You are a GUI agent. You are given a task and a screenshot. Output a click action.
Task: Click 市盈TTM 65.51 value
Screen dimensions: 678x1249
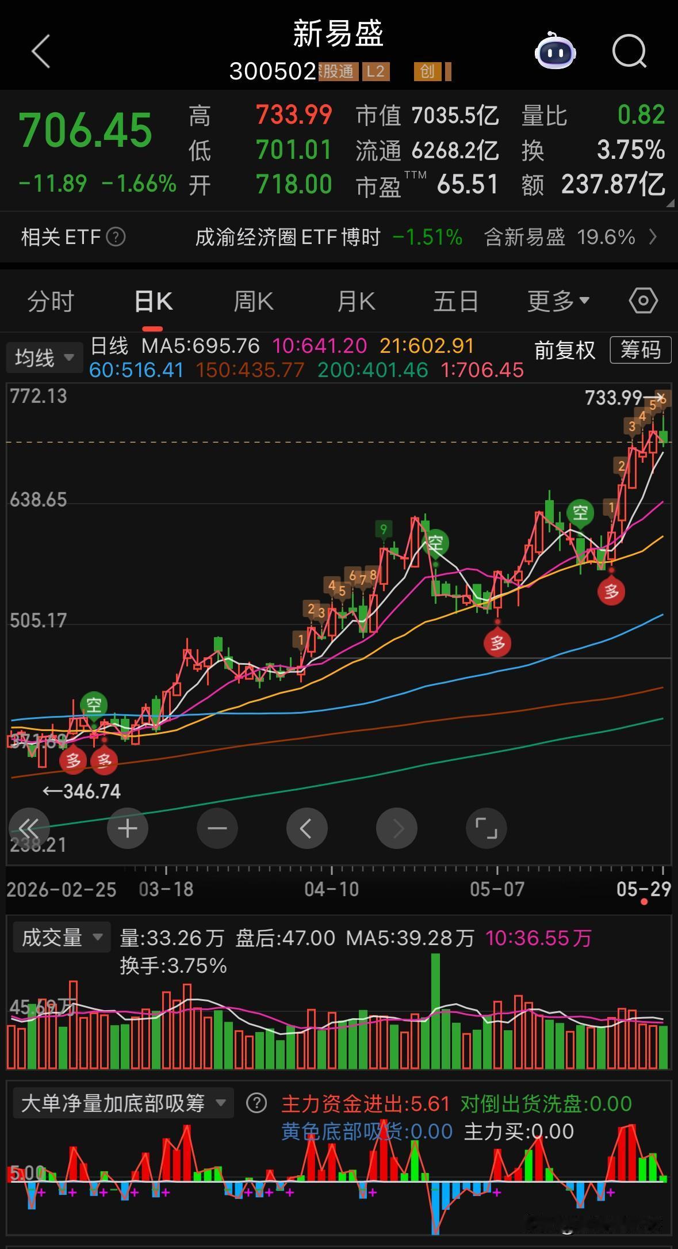coord(427,185)
